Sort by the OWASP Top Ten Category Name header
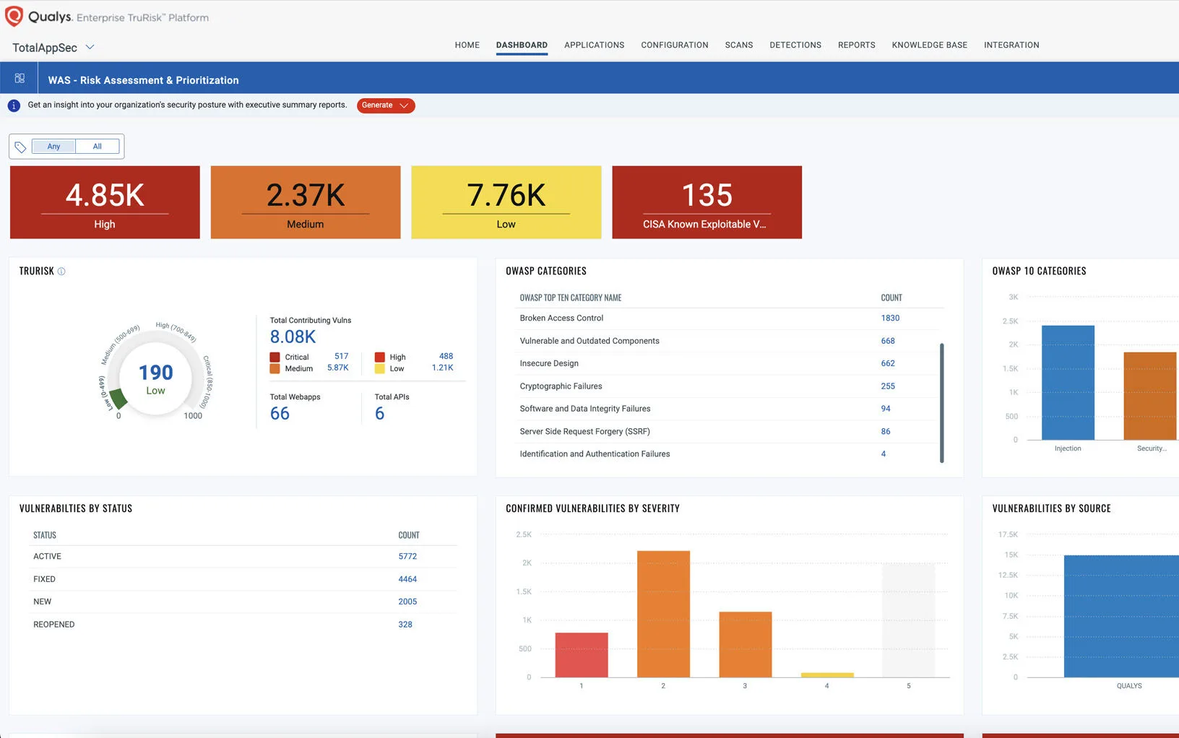1179x738 pixels. pyautogui.click(x=570, y=298)
